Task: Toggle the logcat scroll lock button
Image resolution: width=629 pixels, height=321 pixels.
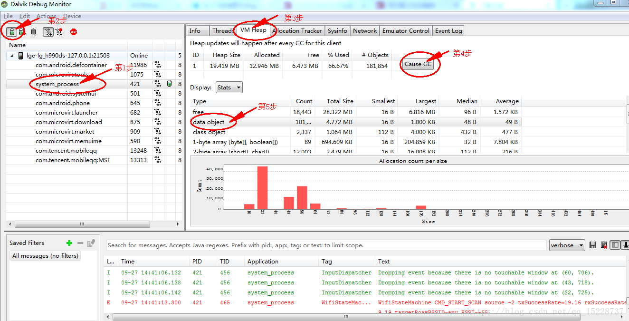Action: [x=625, y=245]
